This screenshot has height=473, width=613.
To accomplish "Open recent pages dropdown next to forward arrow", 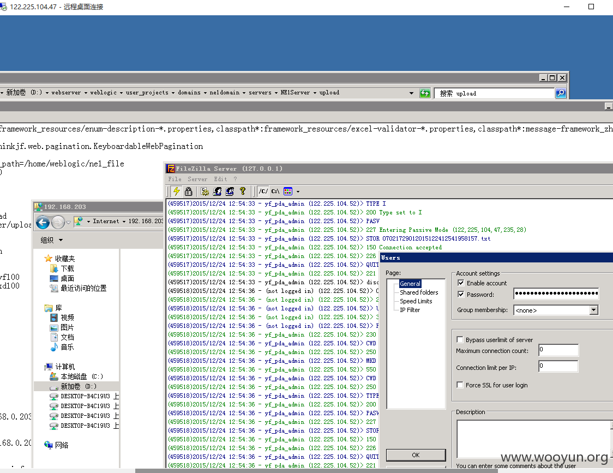I will click(x=68, y=222).
